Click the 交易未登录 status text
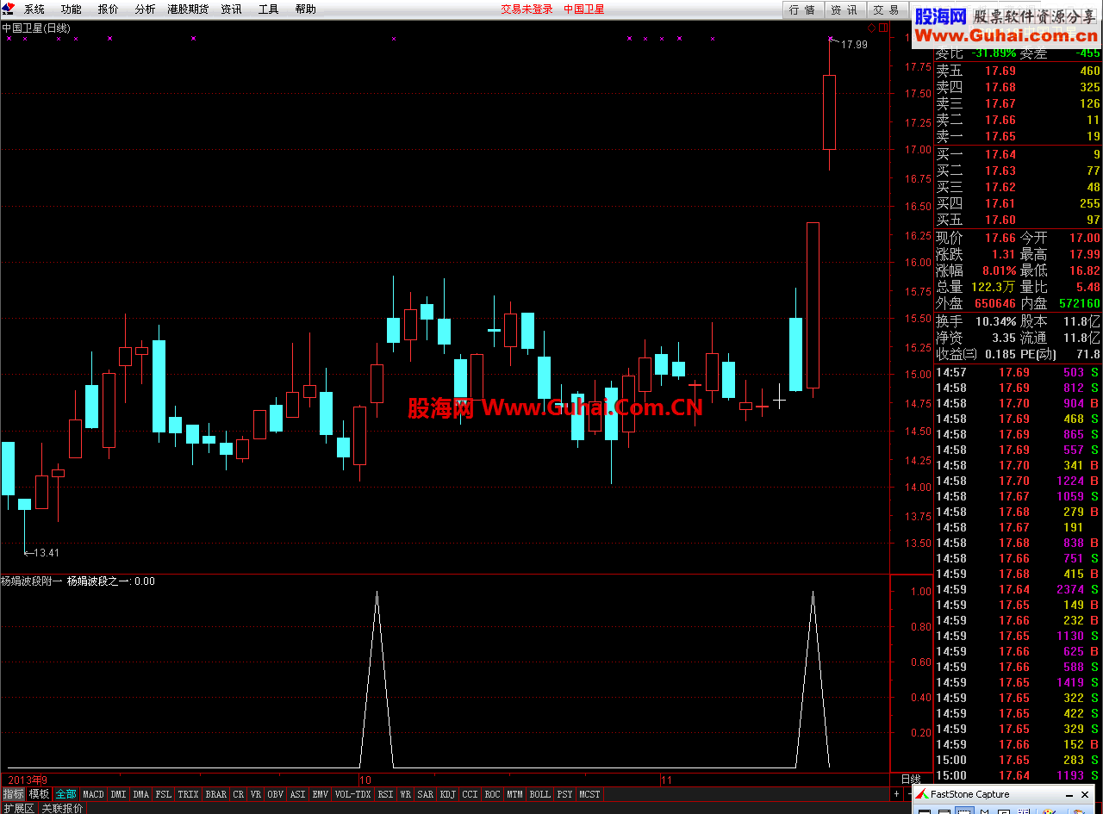This screenshot has height=814, width=1103. (527, 9)
